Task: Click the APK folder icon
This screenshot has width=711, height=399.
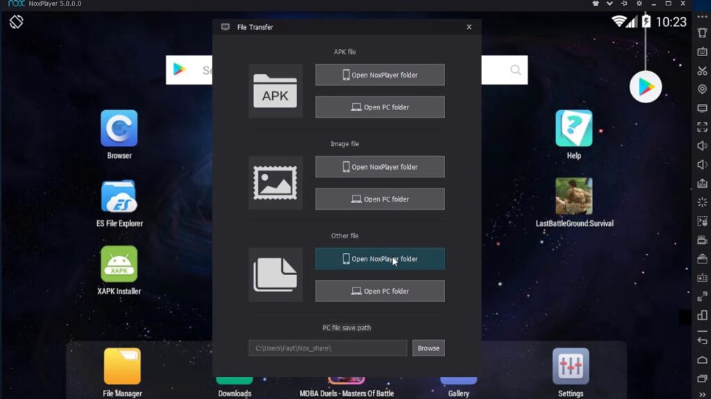Action: [x=275, y=91]
